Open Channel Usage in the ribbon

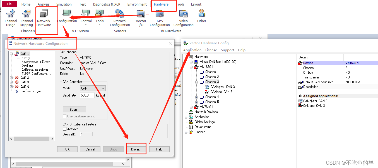[11, 18]
